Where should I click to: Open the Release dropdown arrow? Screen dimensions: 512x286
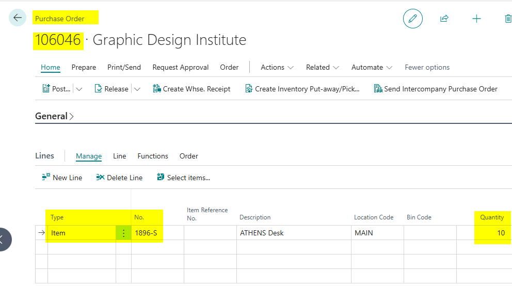pos(137,89)
